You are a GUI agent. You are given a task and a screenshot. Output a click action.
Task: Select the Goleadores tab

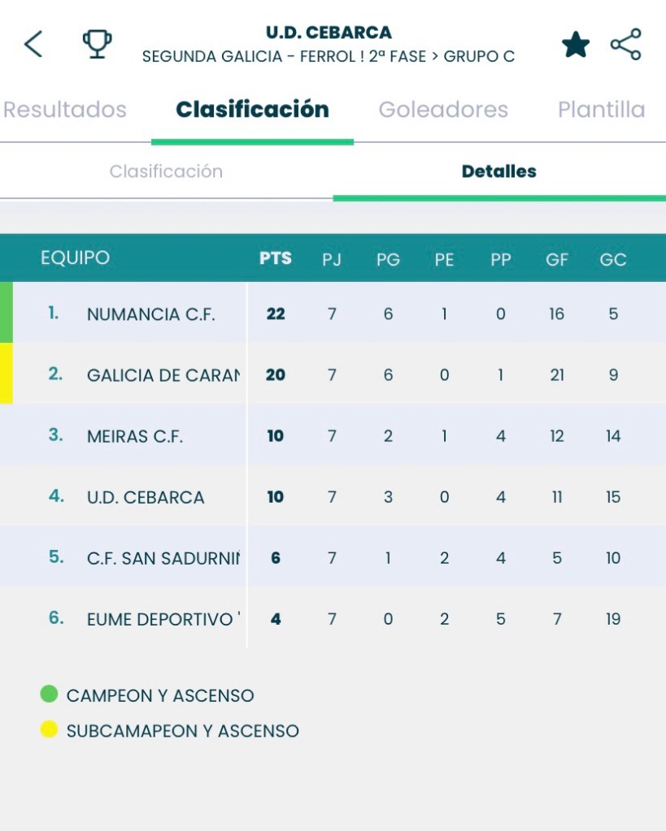[x=443, y=110]
